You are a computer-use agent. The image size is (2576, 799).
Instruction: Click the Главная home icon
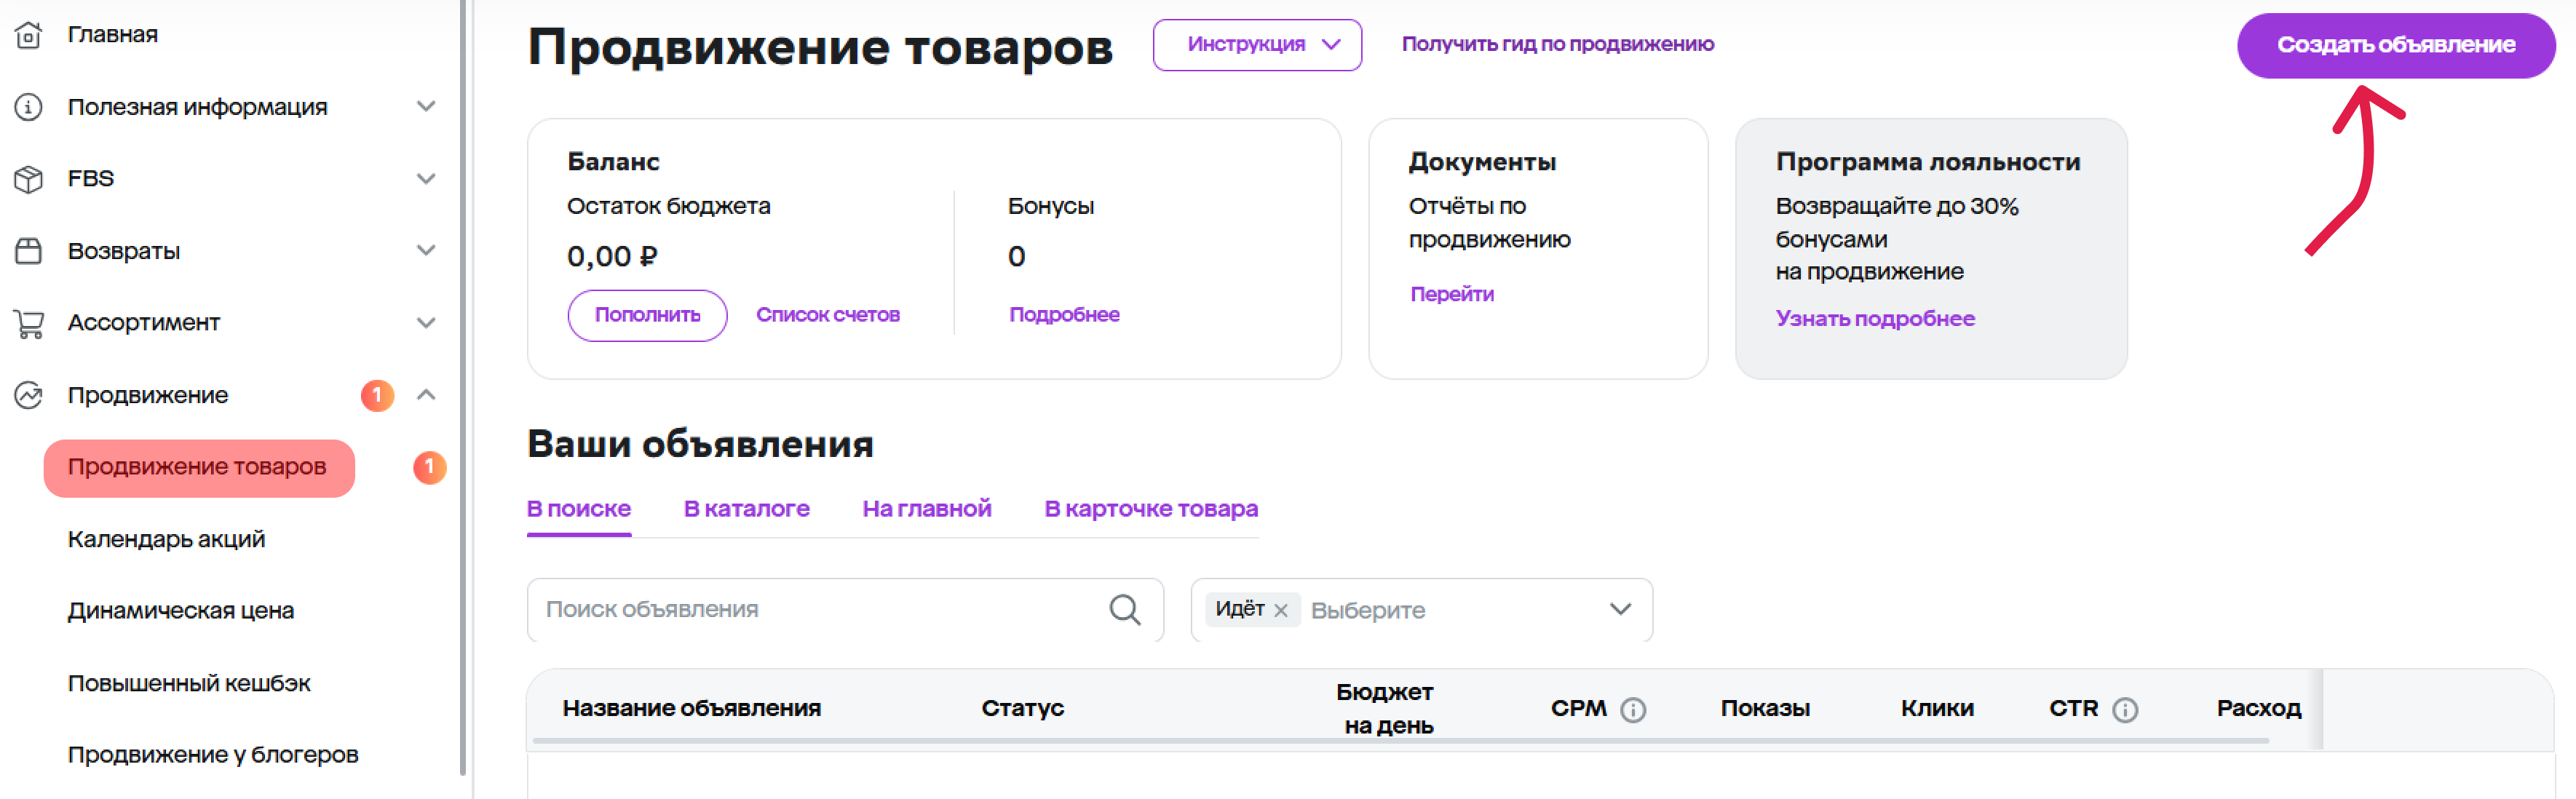(28, 35)
